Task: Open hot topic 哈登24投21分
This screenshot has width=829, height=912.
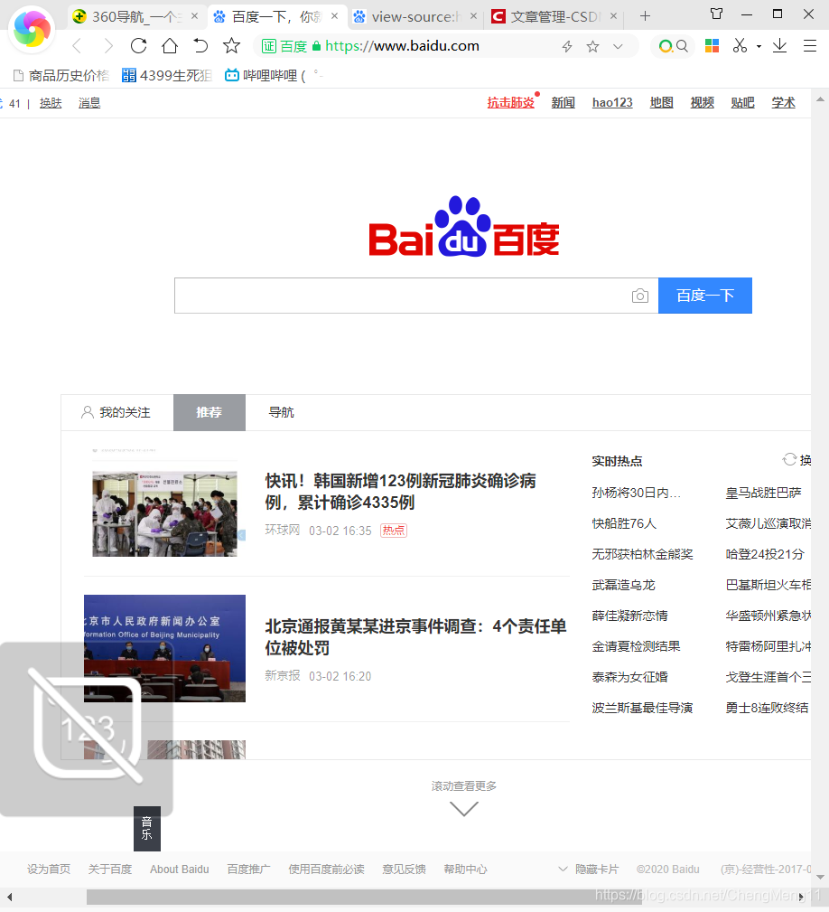Action: 765,554
